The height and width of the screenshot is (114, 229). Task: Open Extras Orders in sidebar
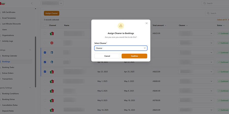point(8,73)
